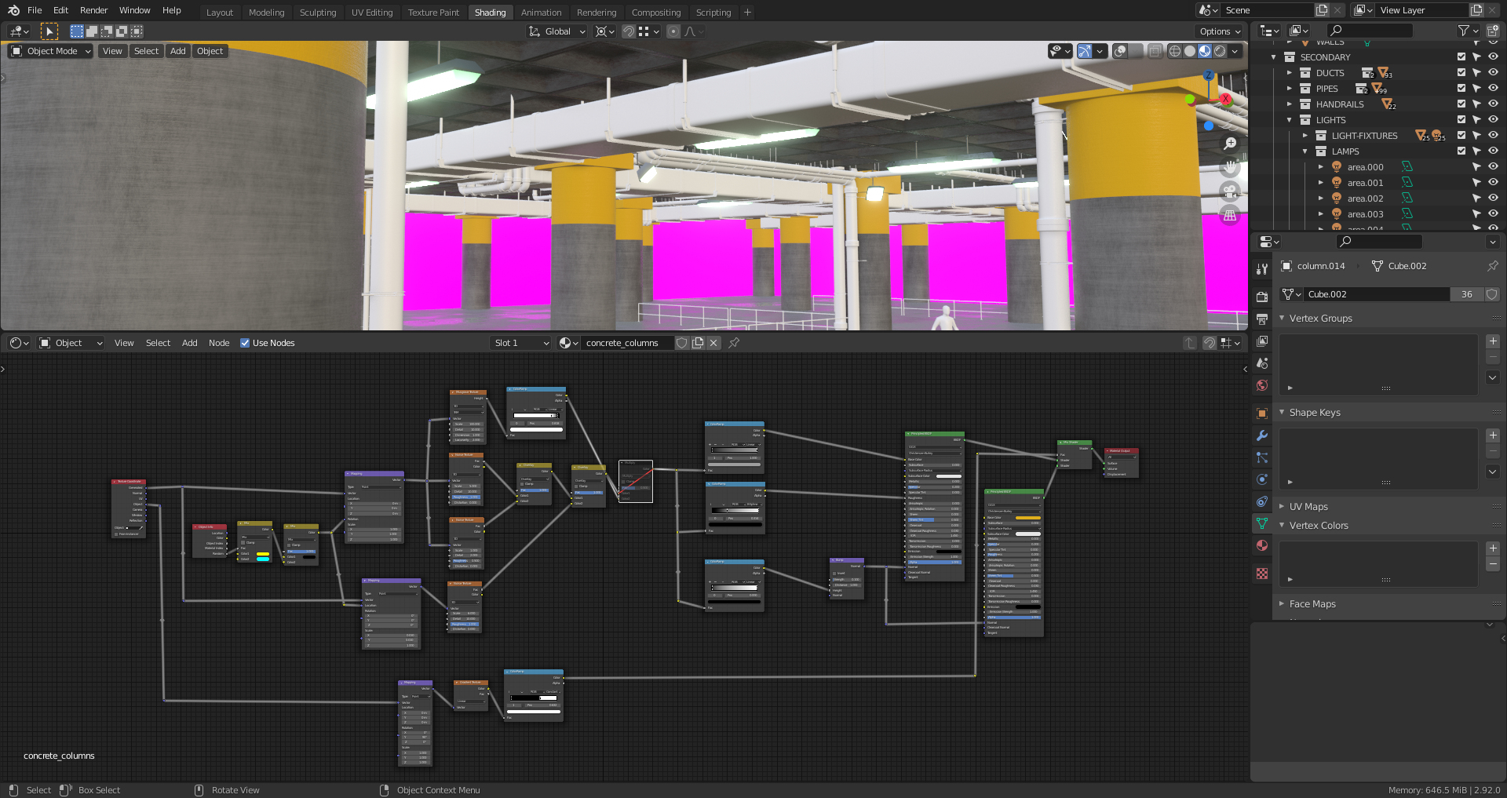Click the yellow color swatch in Mix node

(x=263, y=554)
